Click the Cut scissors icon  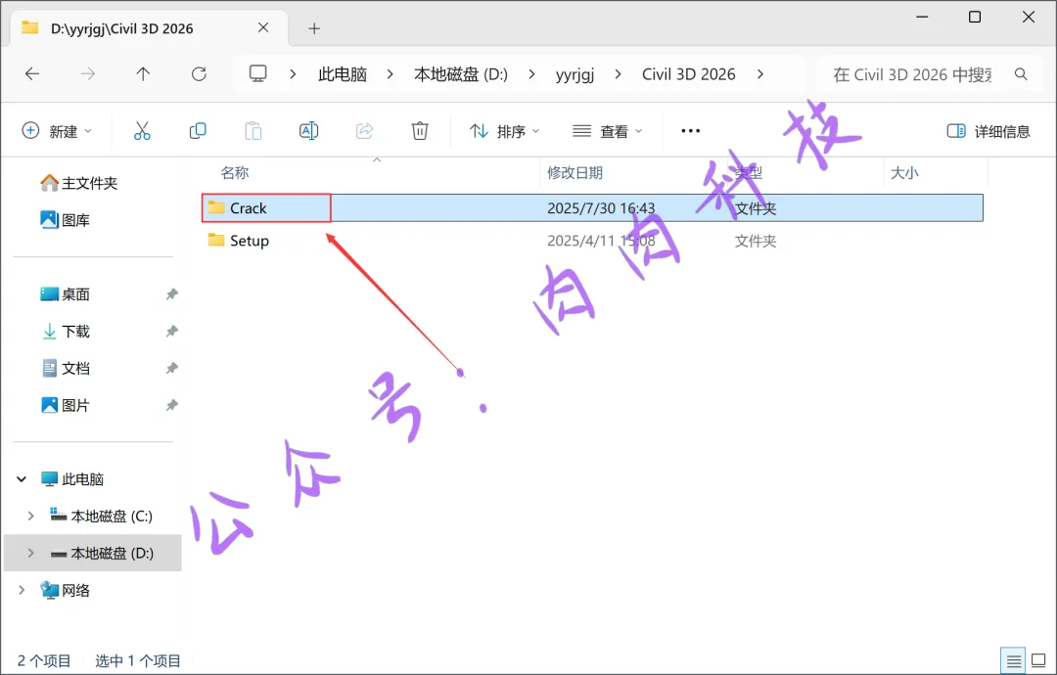[142, 131]
